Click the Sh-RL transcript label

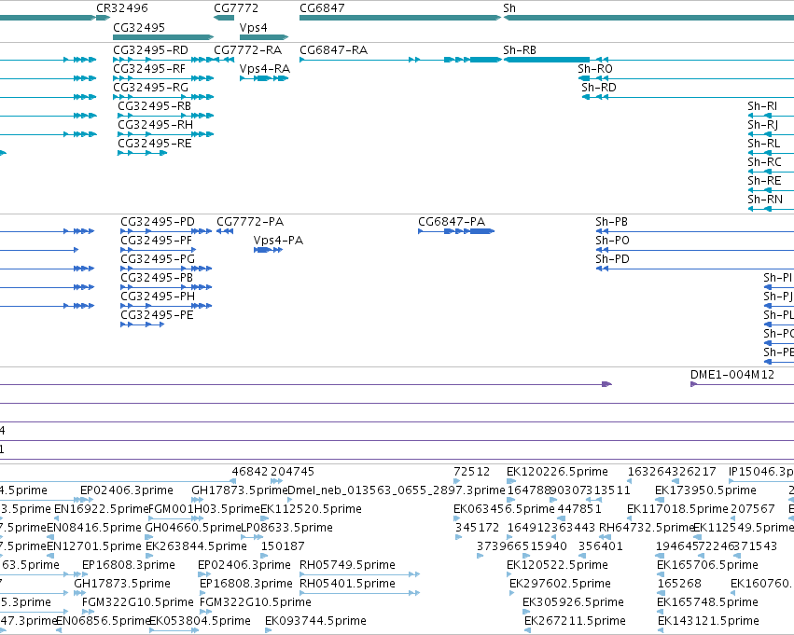763,144
